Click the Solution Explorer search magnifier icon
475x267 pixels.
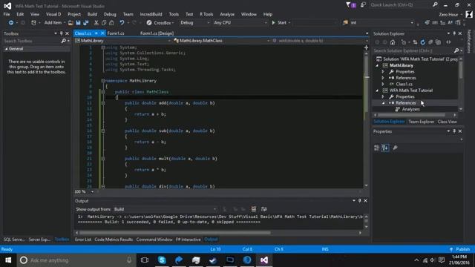pyautogui.click(x=456, y=51)
